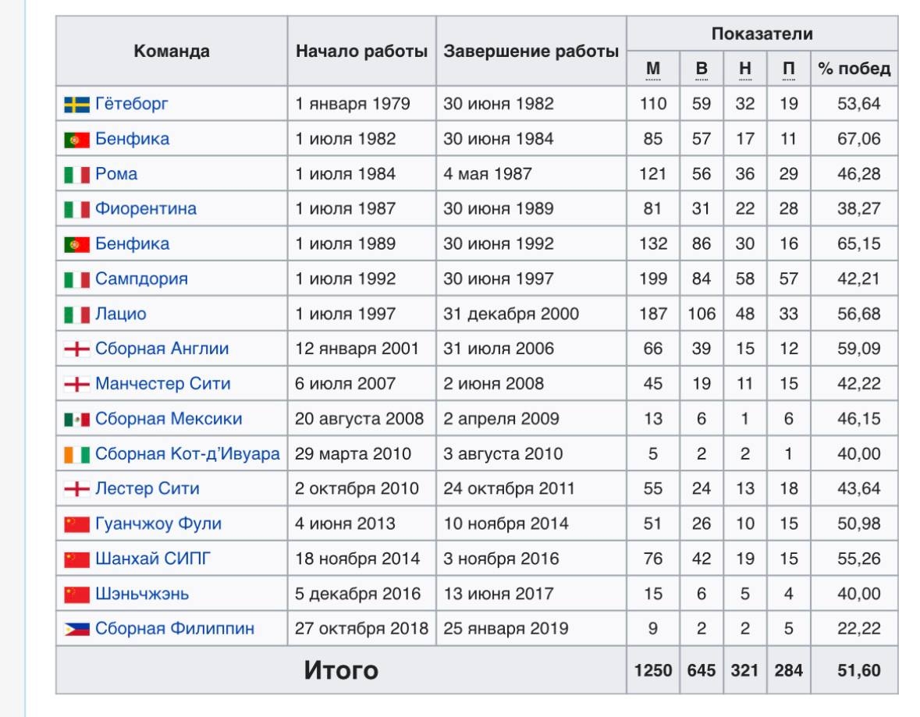
Task: Open the Гётеборг team link
Action: [131, 104]
